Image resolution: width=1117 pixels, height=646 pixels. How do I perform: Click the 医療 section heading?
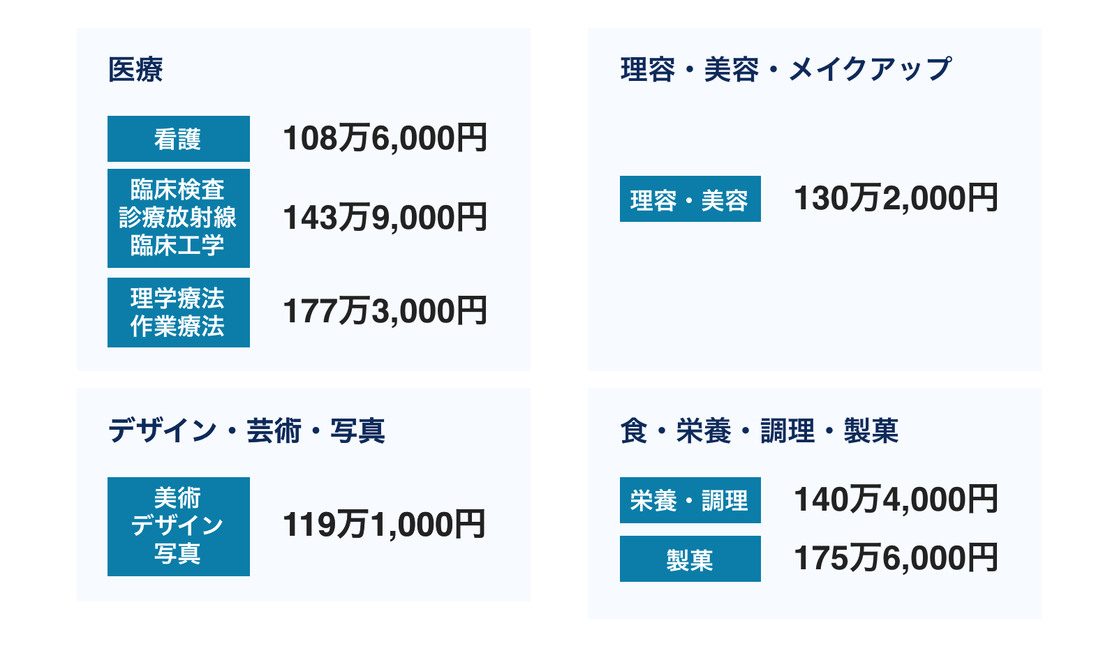(x=135, y=70)
